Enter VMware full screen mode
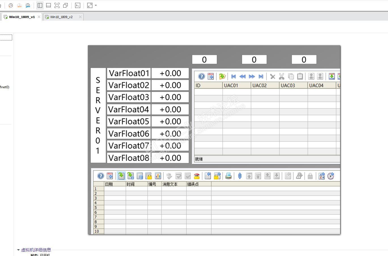This screenshot has width=388, height=256. pos(57,5)
